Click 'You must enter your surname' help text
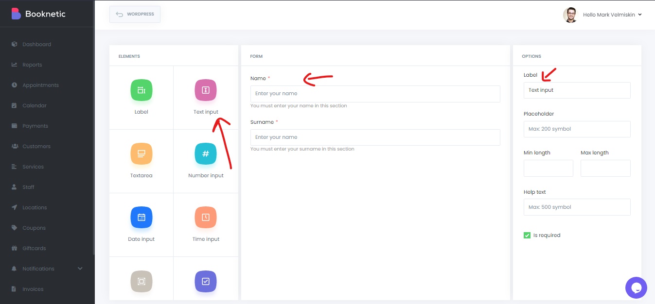 [x=302, y=149]
